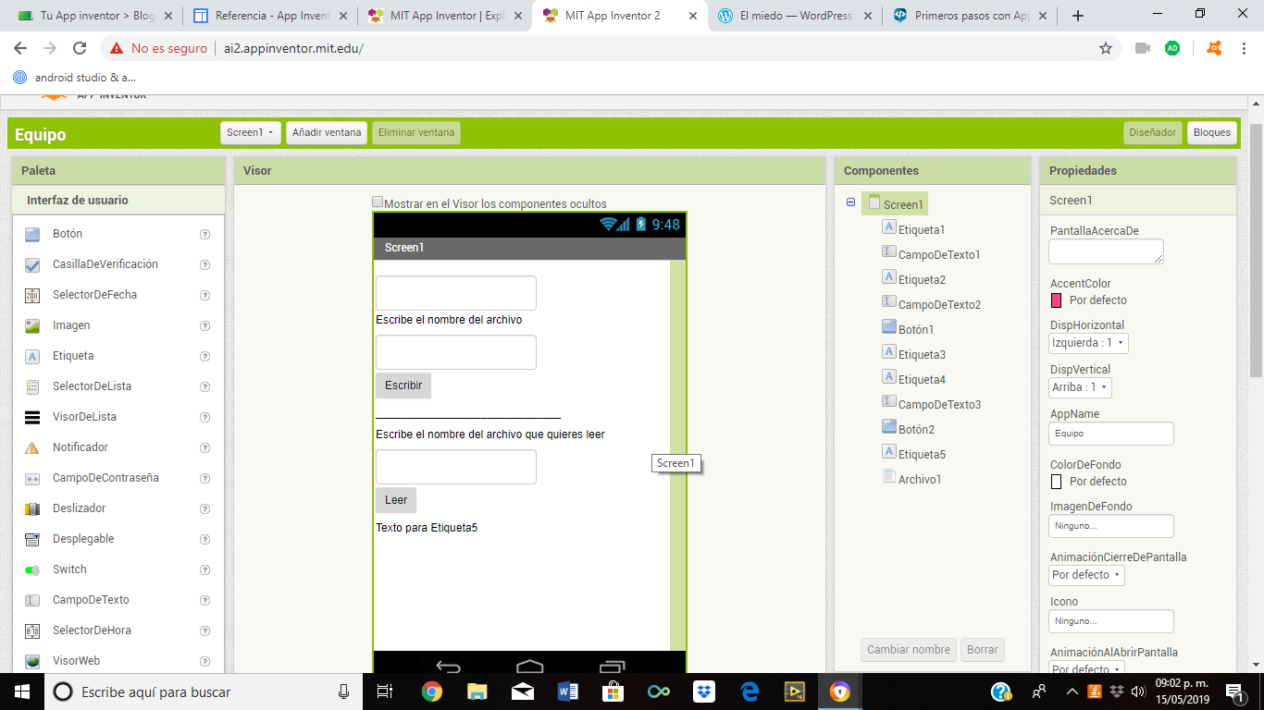Click the Deslizador slider icon in palette

point(32,508)
